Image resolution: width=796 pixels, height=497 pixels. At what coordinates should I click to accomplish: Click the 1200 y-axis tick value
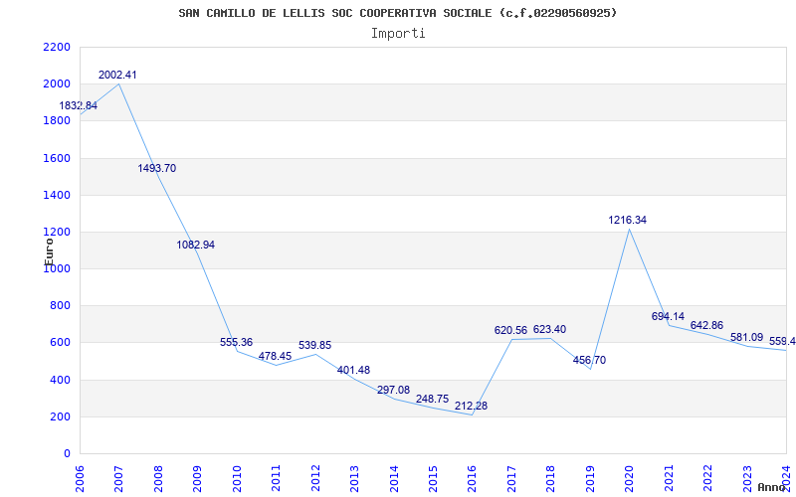click(57, 233)
